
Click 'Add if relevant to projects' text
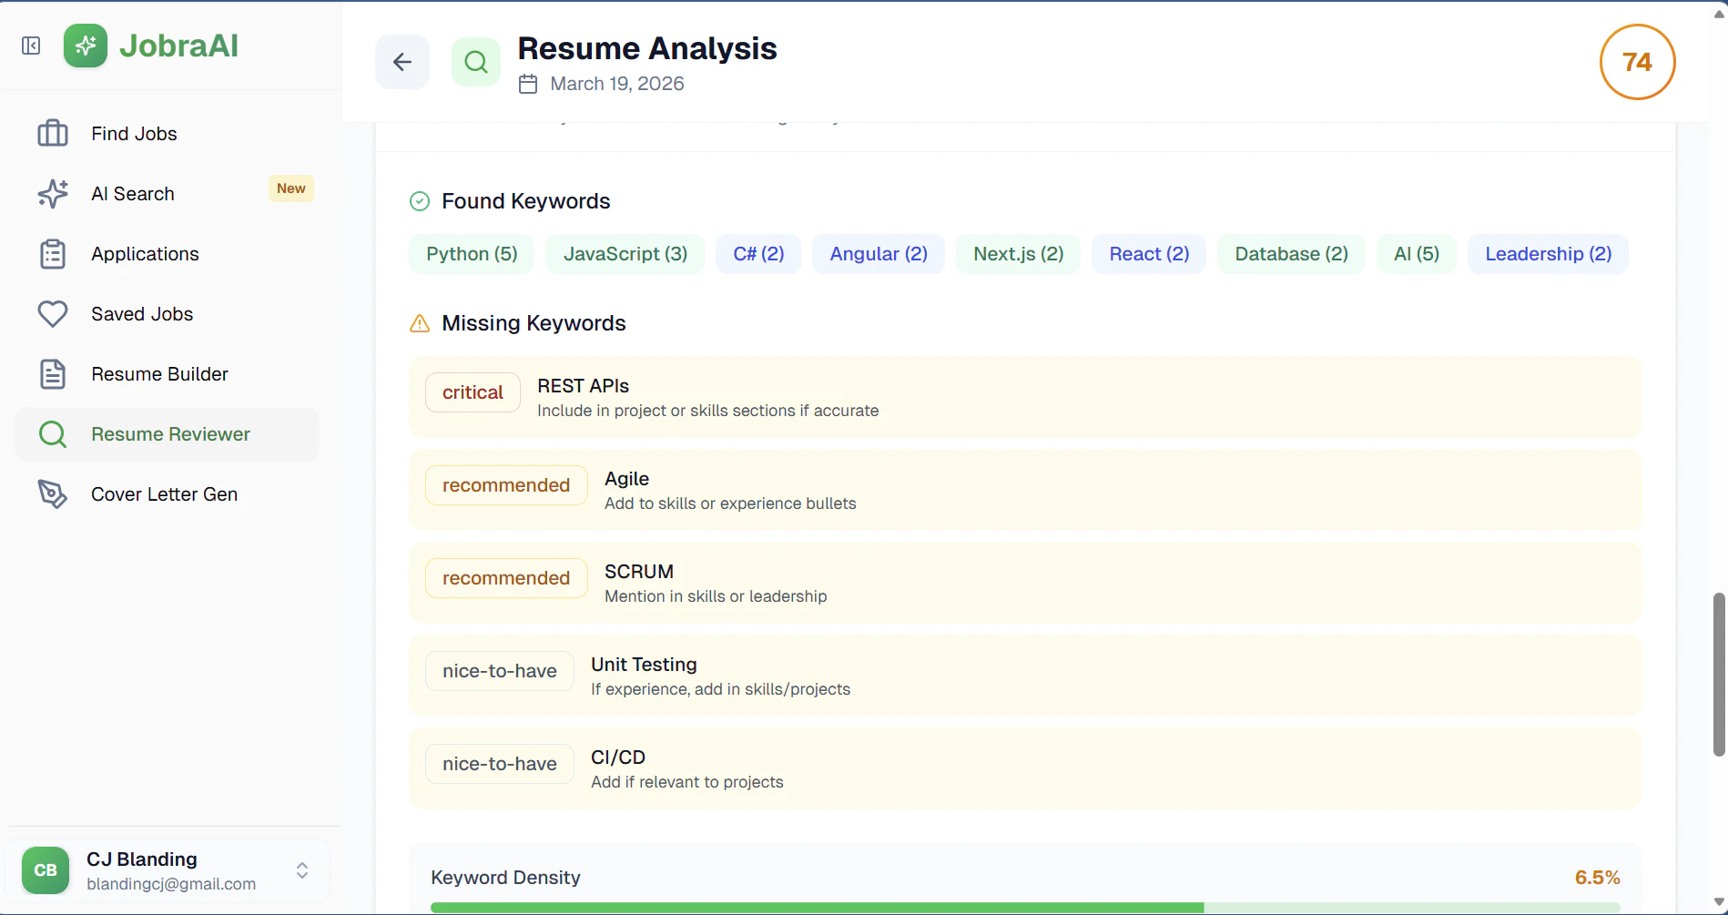(x=686, y=782)
